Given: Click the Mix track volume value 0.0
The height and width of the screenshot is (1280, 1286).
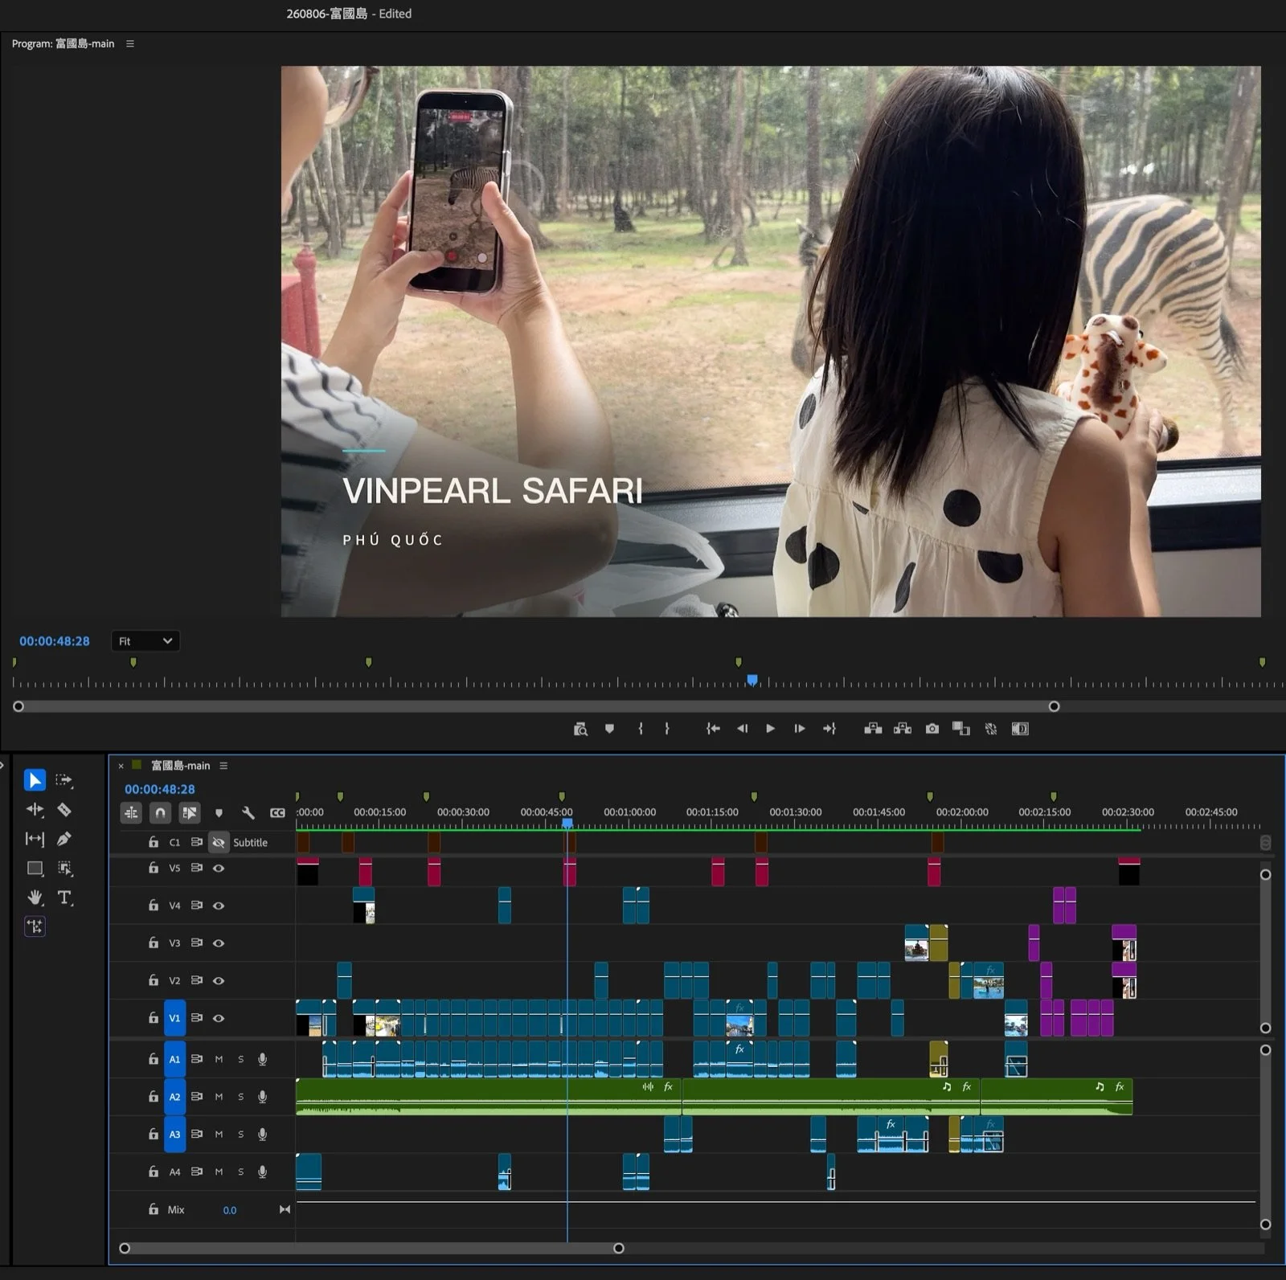Looking at the screenshot, I should click(230, 1210).
